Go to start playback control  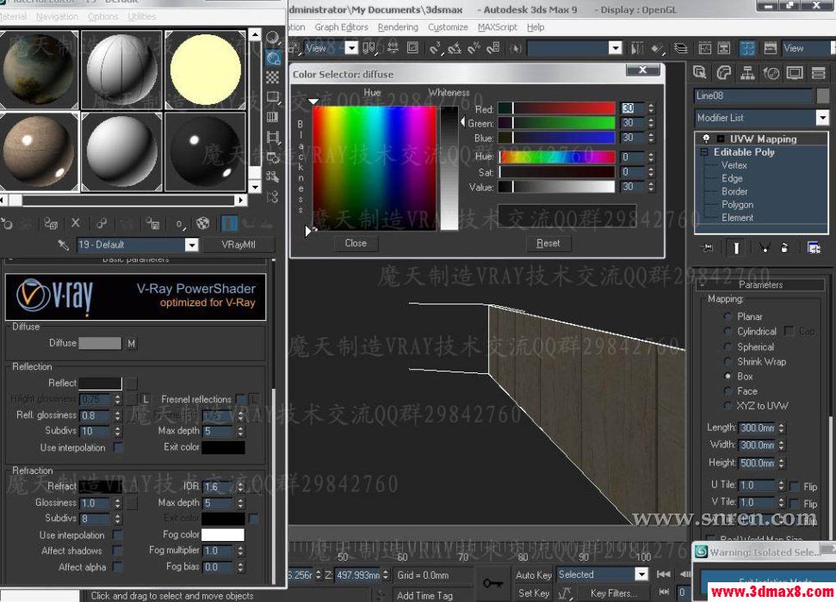[664, 574]
